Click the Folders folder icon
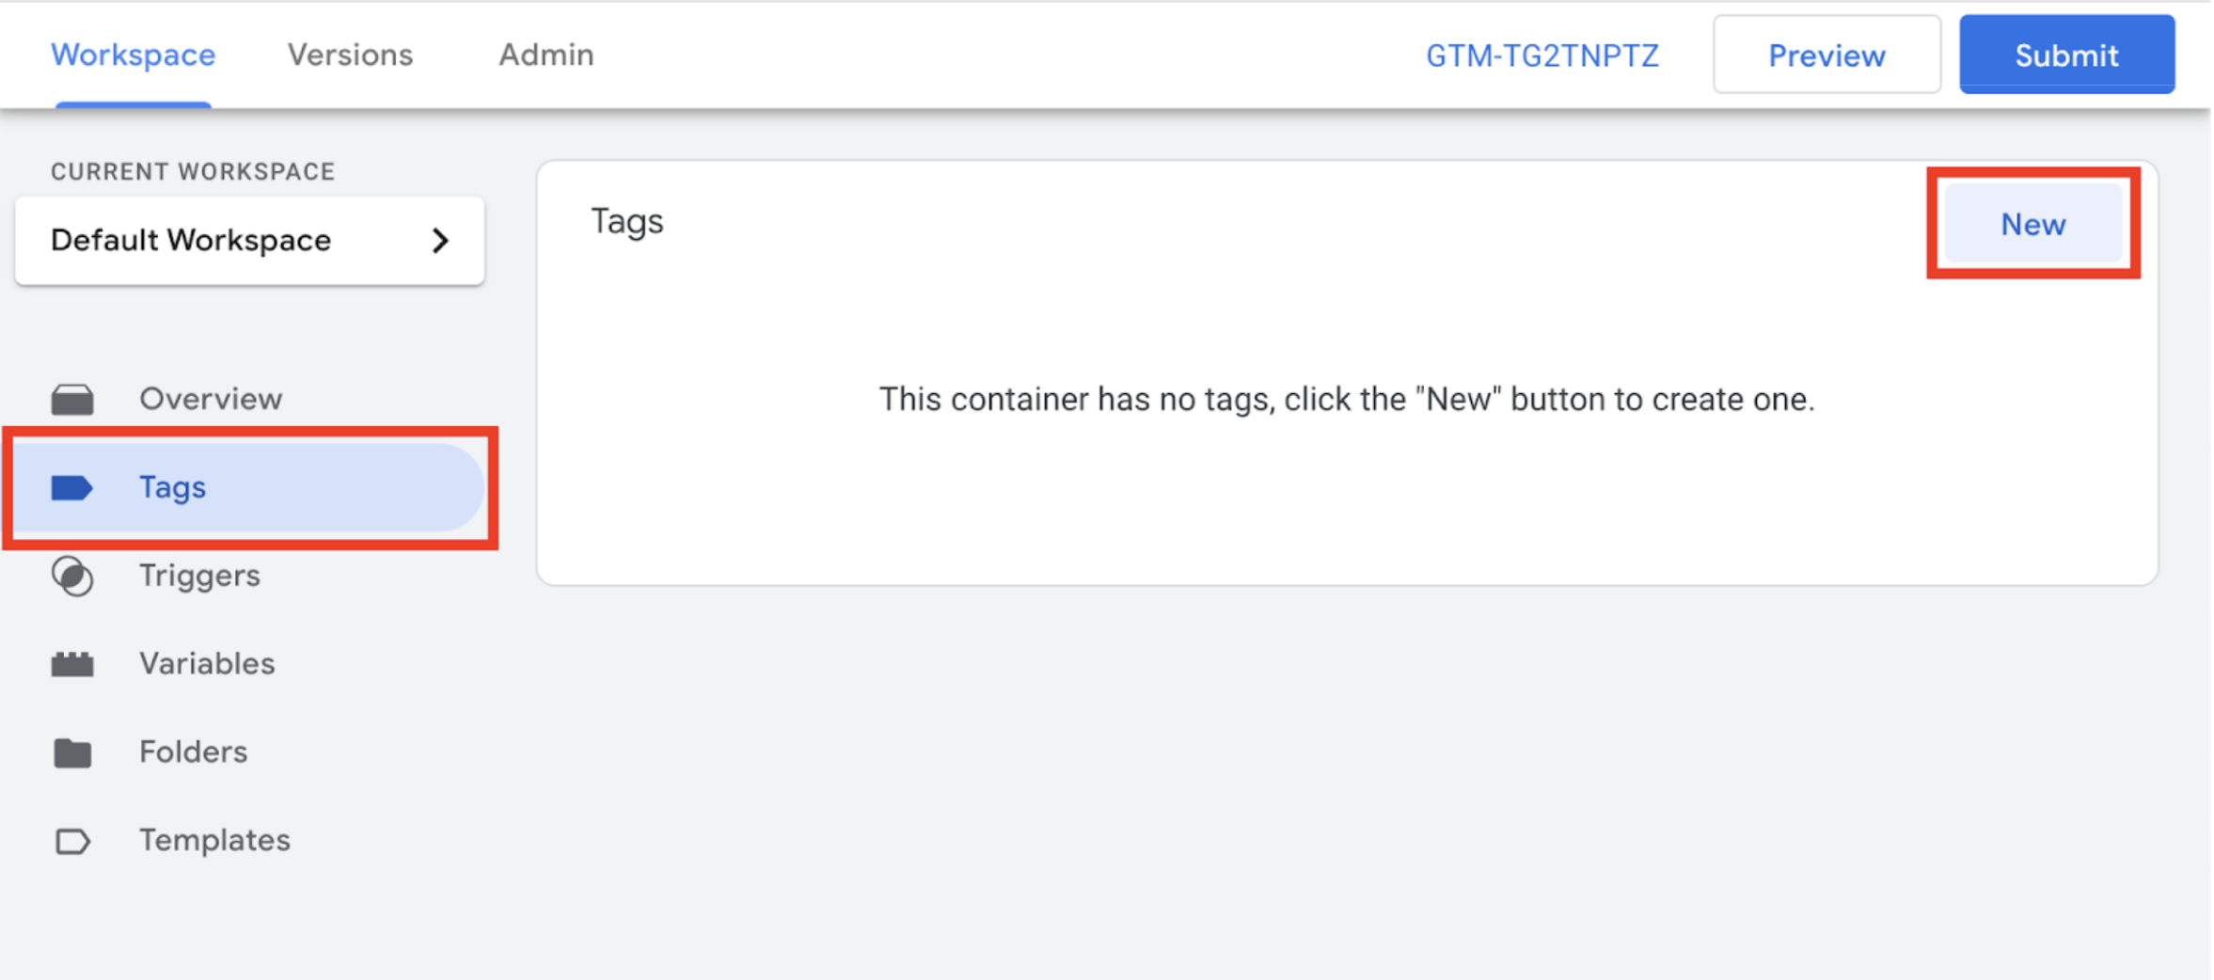2214x980 pixels. (x=72, y=752)
